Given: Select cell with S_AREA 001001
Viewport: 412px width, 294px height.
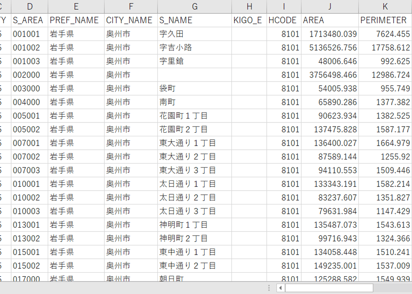Looking at the screenshot, I should click(29, 34).
